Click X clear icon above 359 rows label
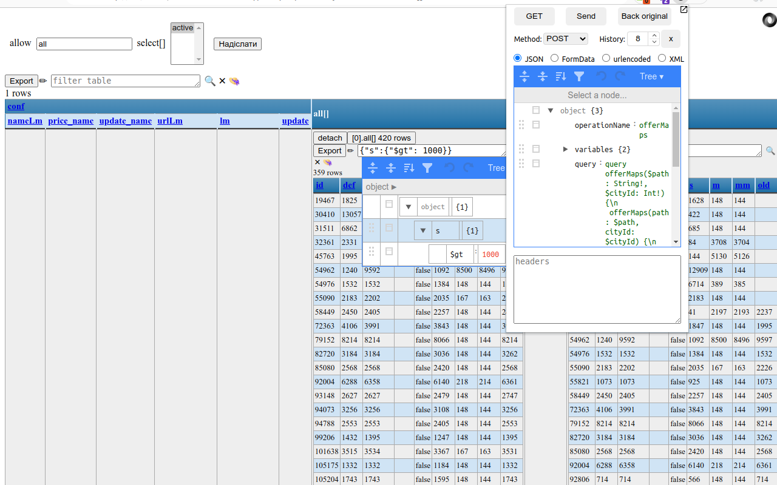777x485 pixels. click(317, 162)
